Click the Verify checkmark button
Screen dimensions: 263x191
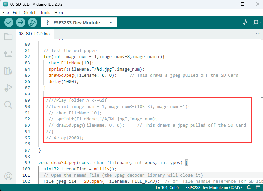pos(9,22)
